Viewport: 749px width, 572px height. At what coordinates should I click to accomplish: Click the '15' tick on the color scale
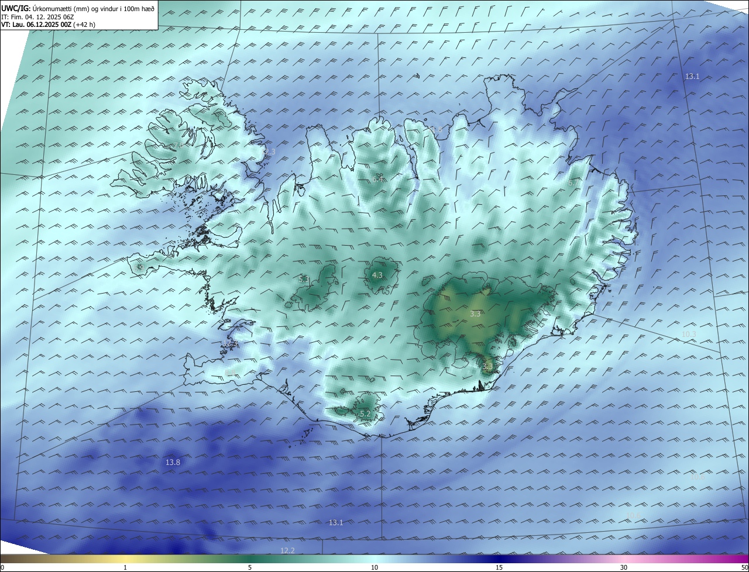(x=499, y=567)
